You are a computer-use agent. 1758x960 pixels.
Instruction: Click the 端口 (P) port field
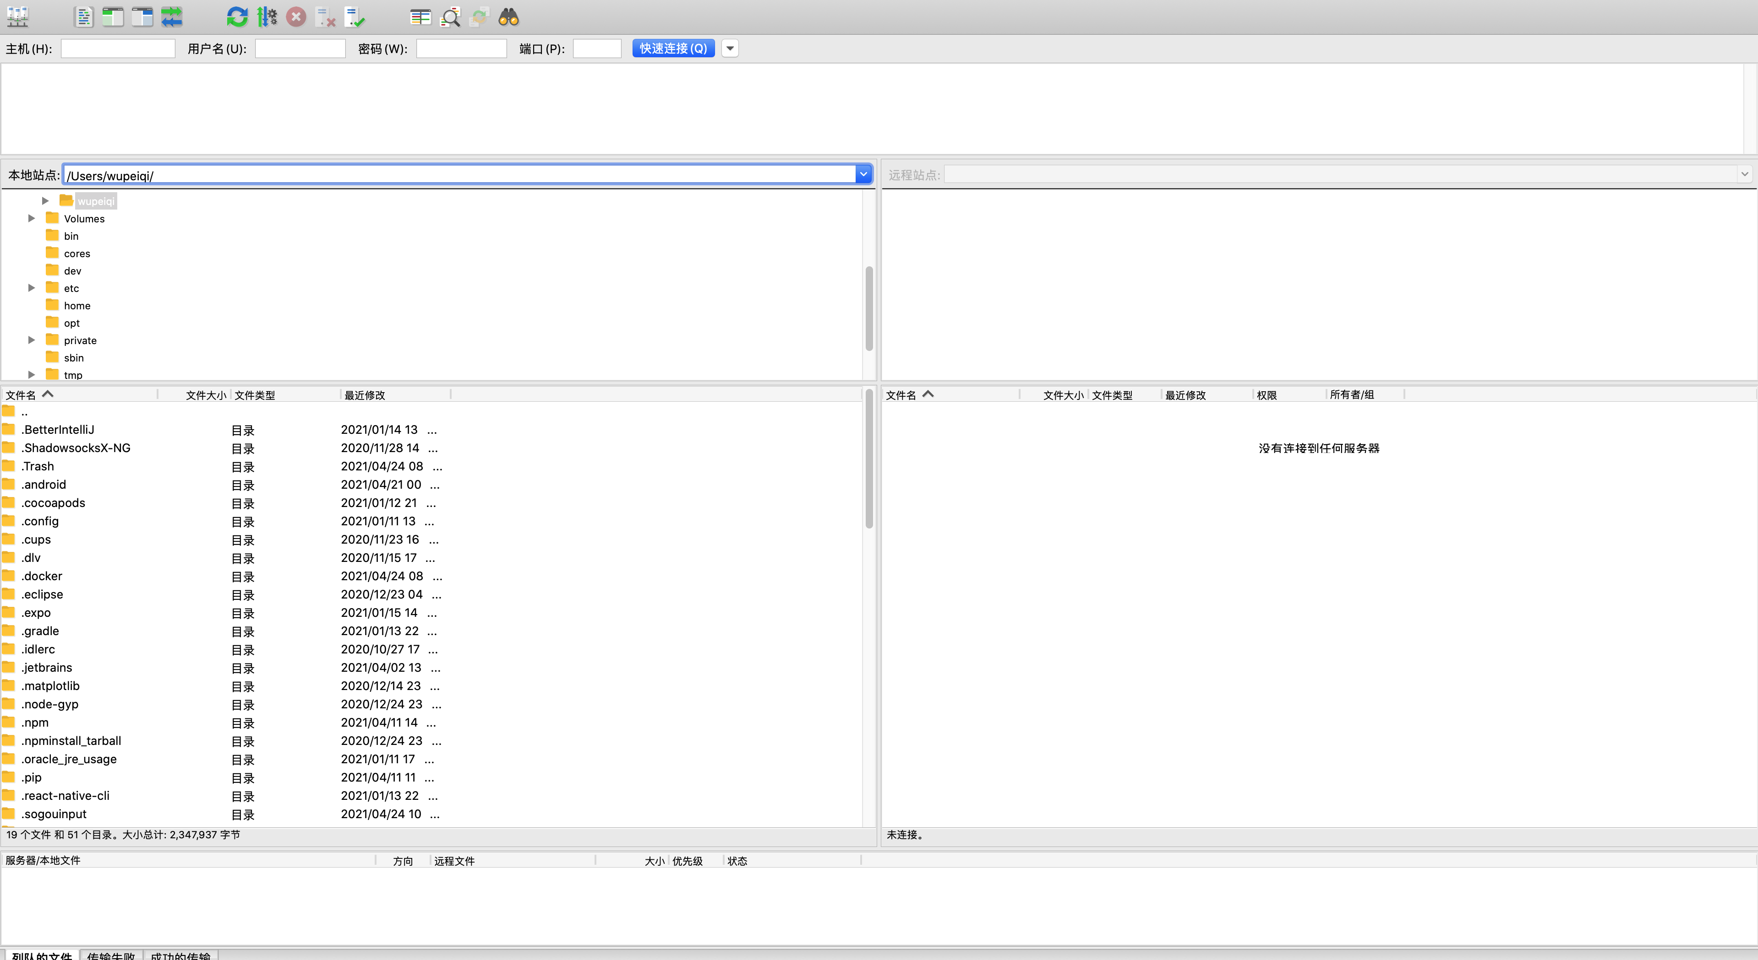tap(597, 49)
